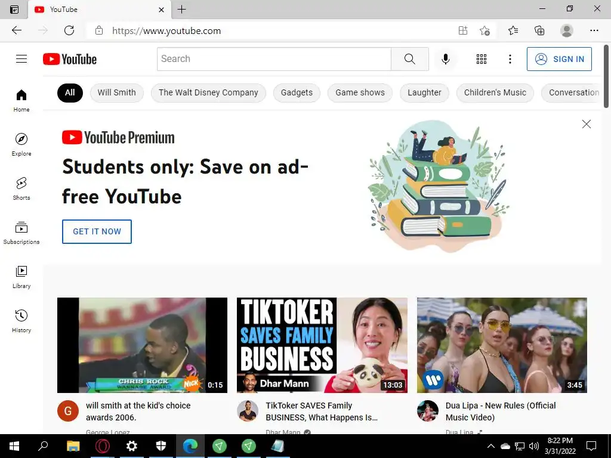Open the TikToker Saves Family Business thumbnail
Screen dimensions: 611x458
coord(322,345)
